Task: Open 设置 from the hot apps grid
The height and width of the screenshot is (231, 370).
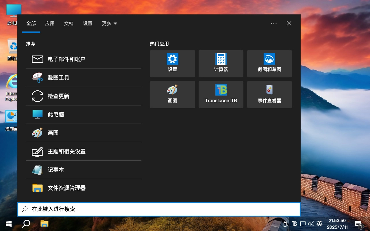Action: [172, 64]
